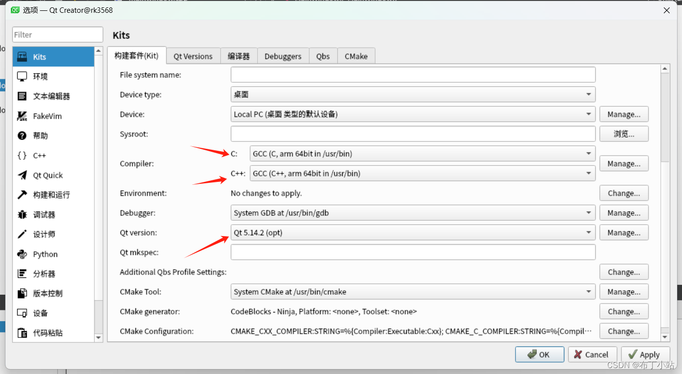Screen dimensions: 682x374
Task: Click the 浏览 button next to Sysroot
Action: (624, 134)
